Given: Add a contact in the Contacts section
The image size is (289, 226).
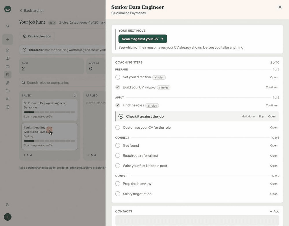Looking at the screenshot, I should tap(275, 212).
